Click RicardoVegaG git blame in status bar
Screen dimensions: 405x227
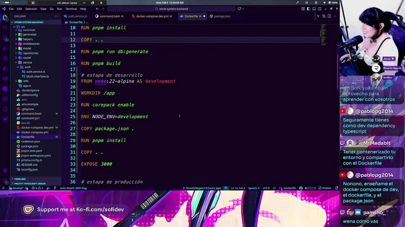pos(202,188)
